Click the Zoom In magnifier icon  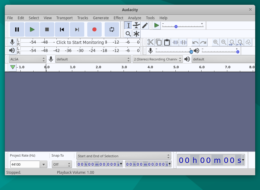tap(216, 42)
